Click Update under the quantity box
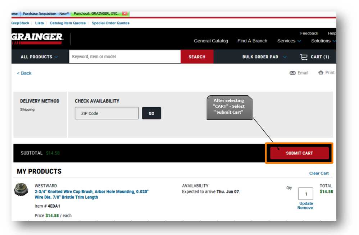359x235 pixels. (x=306, y=203)
